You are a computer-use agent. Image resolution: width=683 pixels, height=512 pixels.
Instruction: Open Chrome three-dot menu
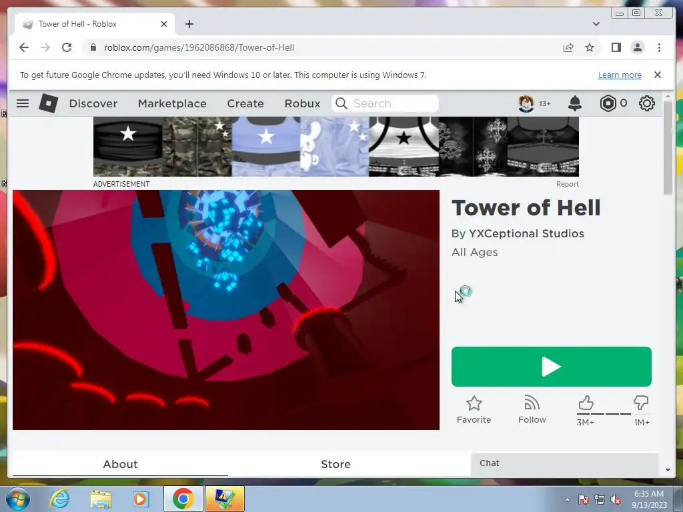click(x=659, y=47)
